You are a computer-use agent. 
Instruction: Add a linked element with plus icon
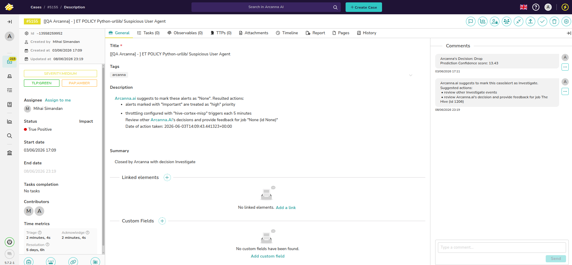point(167,177)
